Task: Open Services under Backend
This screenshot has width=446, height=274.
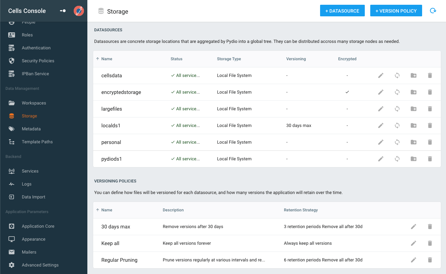Action: [x=30, y=171]
